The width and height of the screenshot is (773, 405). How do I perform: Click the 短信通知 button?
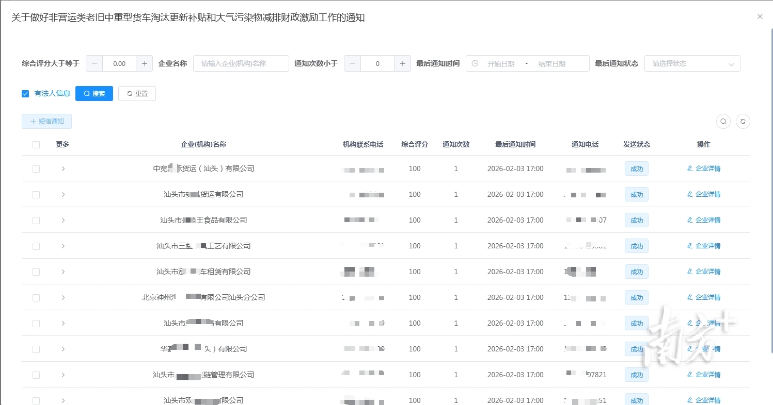pos(46,121)
